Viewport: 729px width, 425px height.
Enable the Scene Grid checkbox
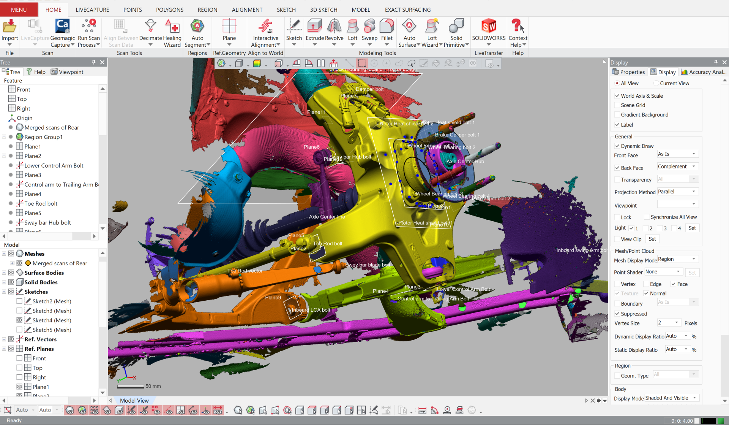click(x=617, y=105)
